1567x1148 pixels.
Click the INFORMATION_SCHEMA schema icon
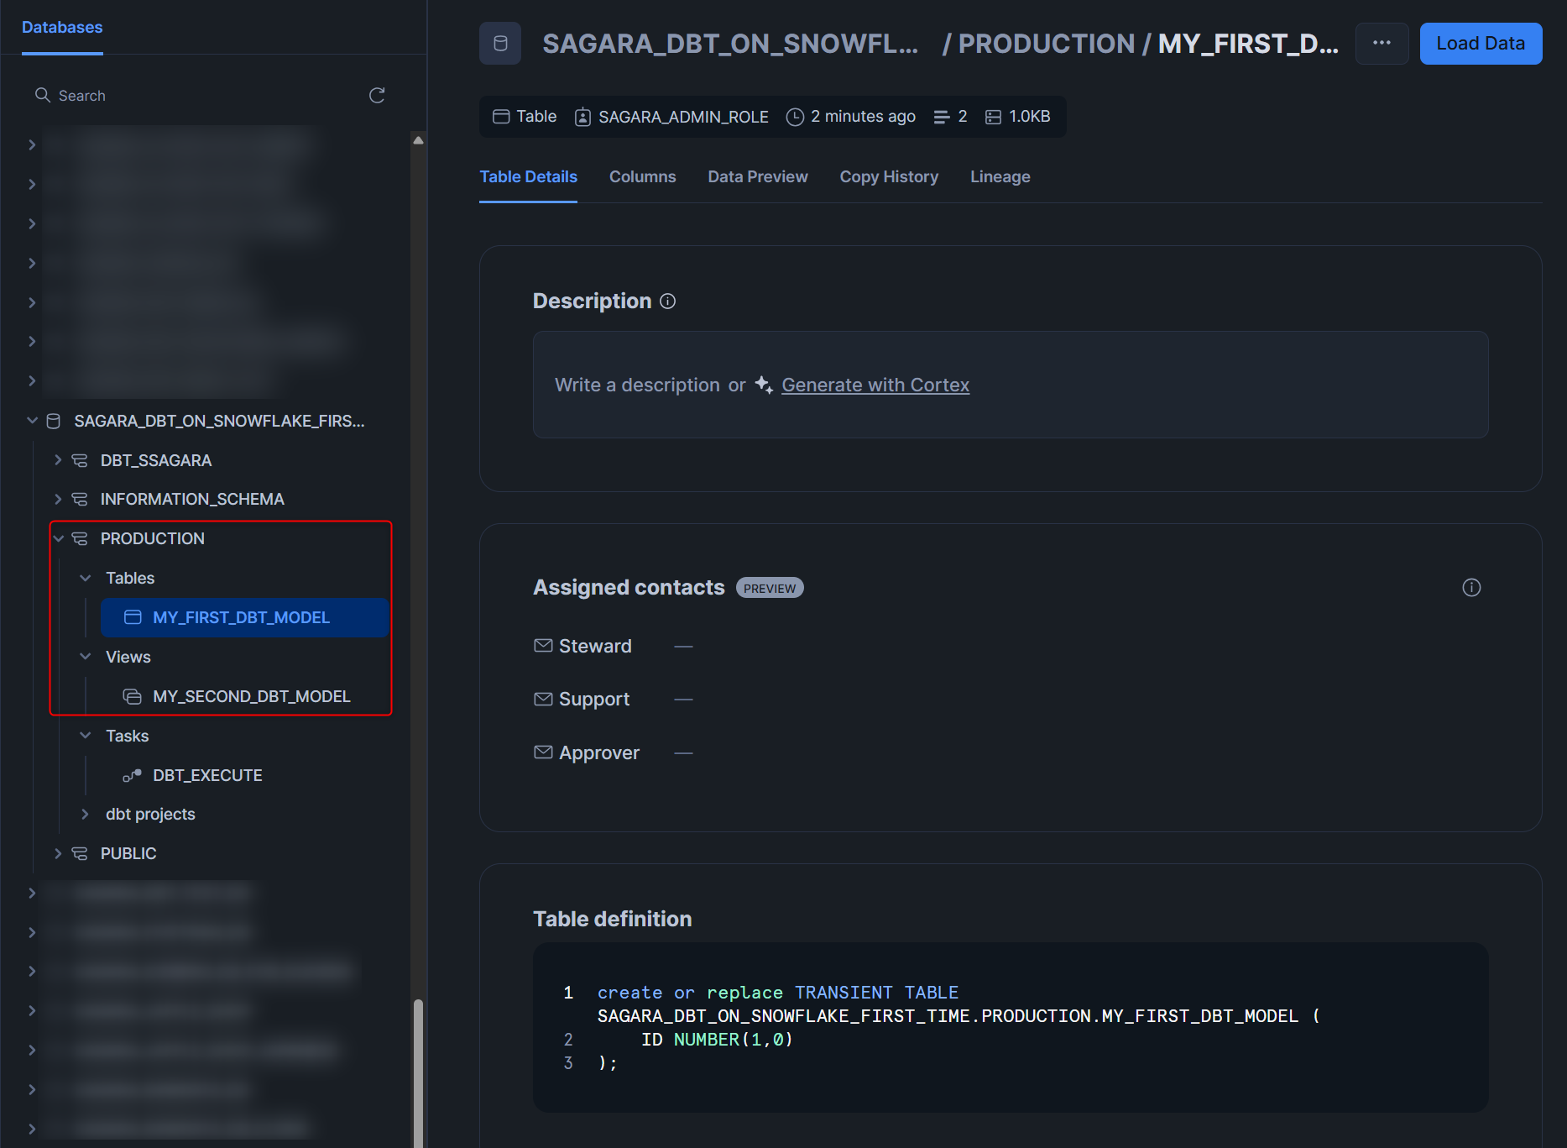80,500
